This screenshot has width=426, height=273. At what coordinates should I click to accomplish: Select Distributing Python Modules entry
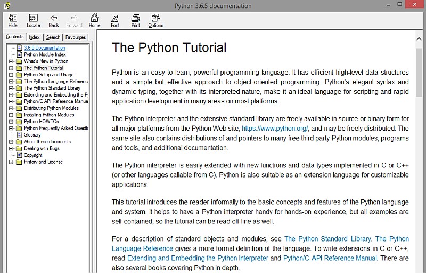[51, 108]
